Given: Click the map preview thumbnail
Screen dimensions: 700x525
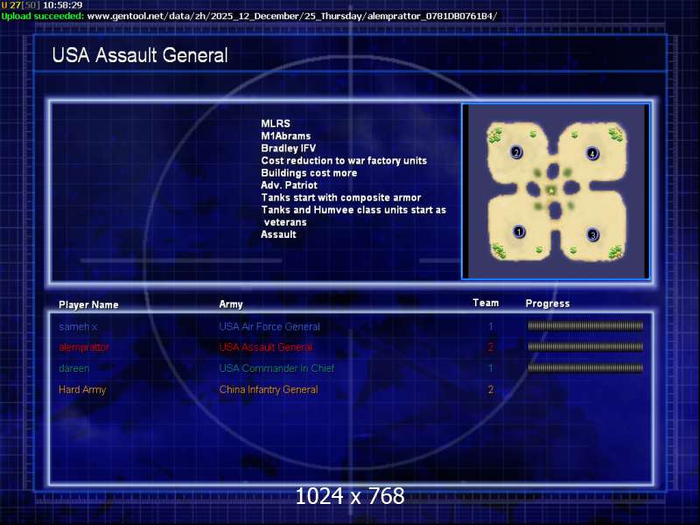Looking at the screenshot, I should 556,191.
